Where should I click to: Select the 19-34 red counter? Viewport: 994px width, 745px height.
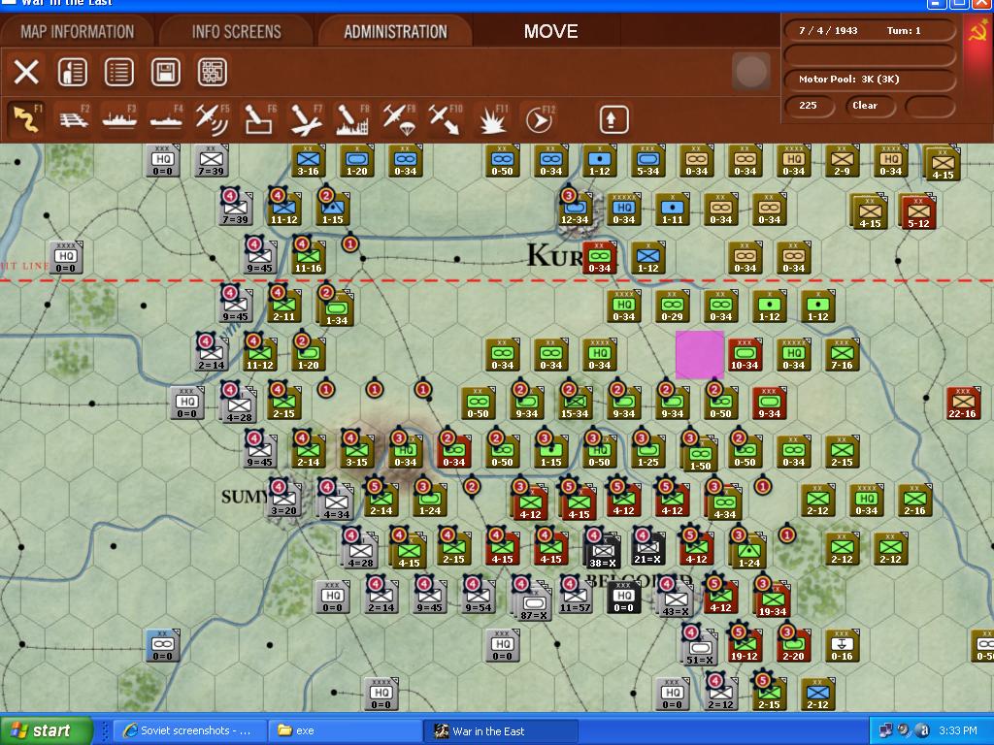(x=774, y=600)
